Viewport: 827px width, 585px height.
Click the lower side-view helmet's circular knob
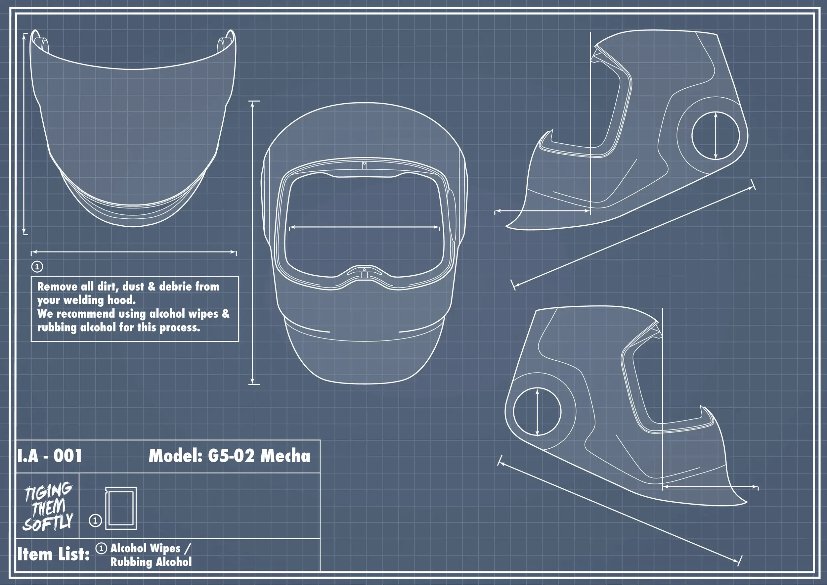click(537, 412)
